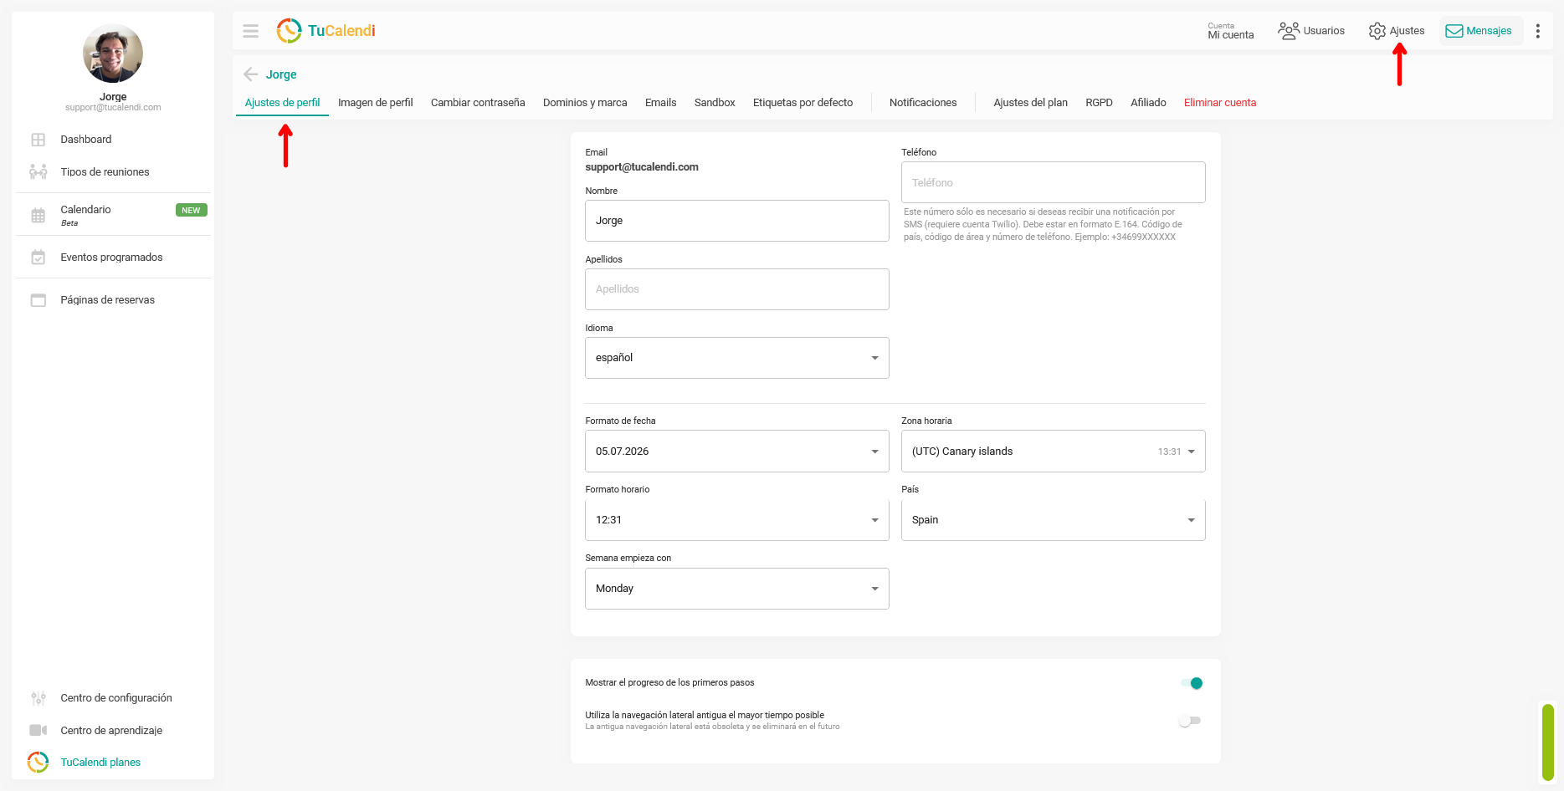This screenshot has width=1564, height=791.
Task: Open the three-dot overflow menu
Action: (x=1537, y=31)
